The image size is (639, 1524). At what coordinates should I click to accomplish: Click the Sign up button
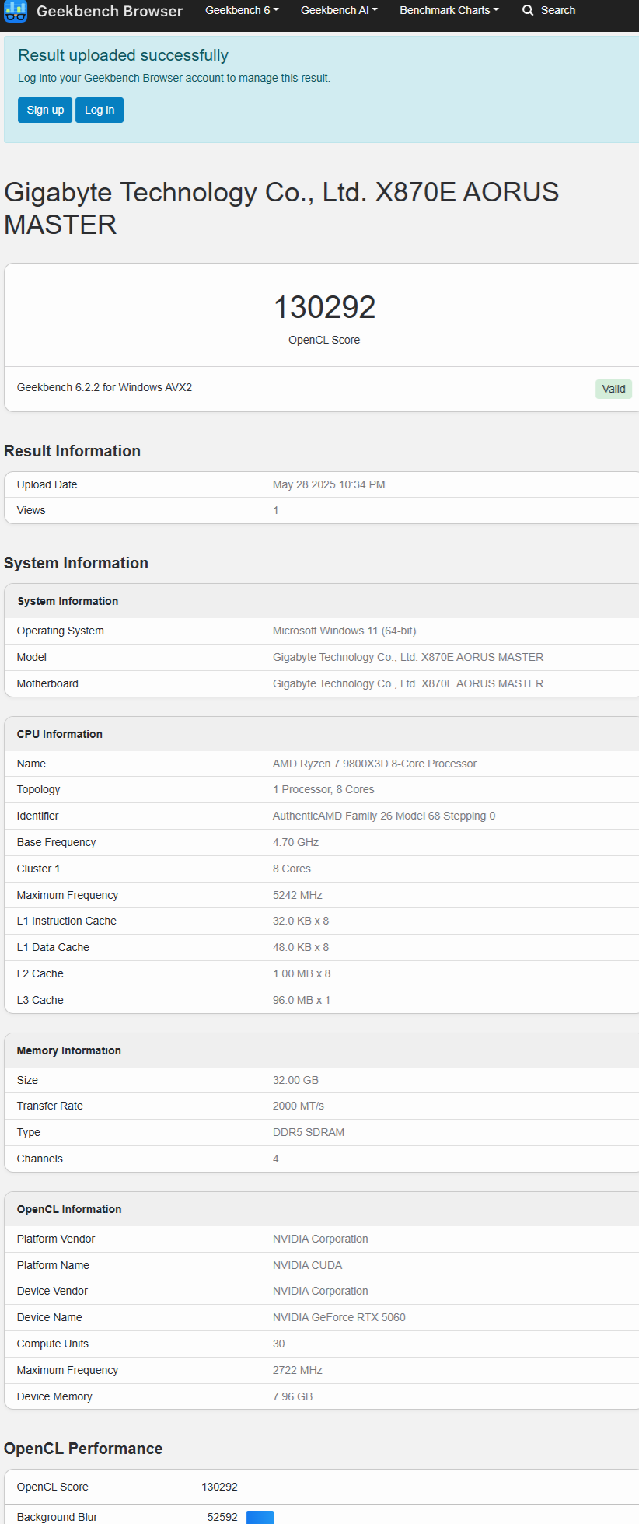(45, 110)
